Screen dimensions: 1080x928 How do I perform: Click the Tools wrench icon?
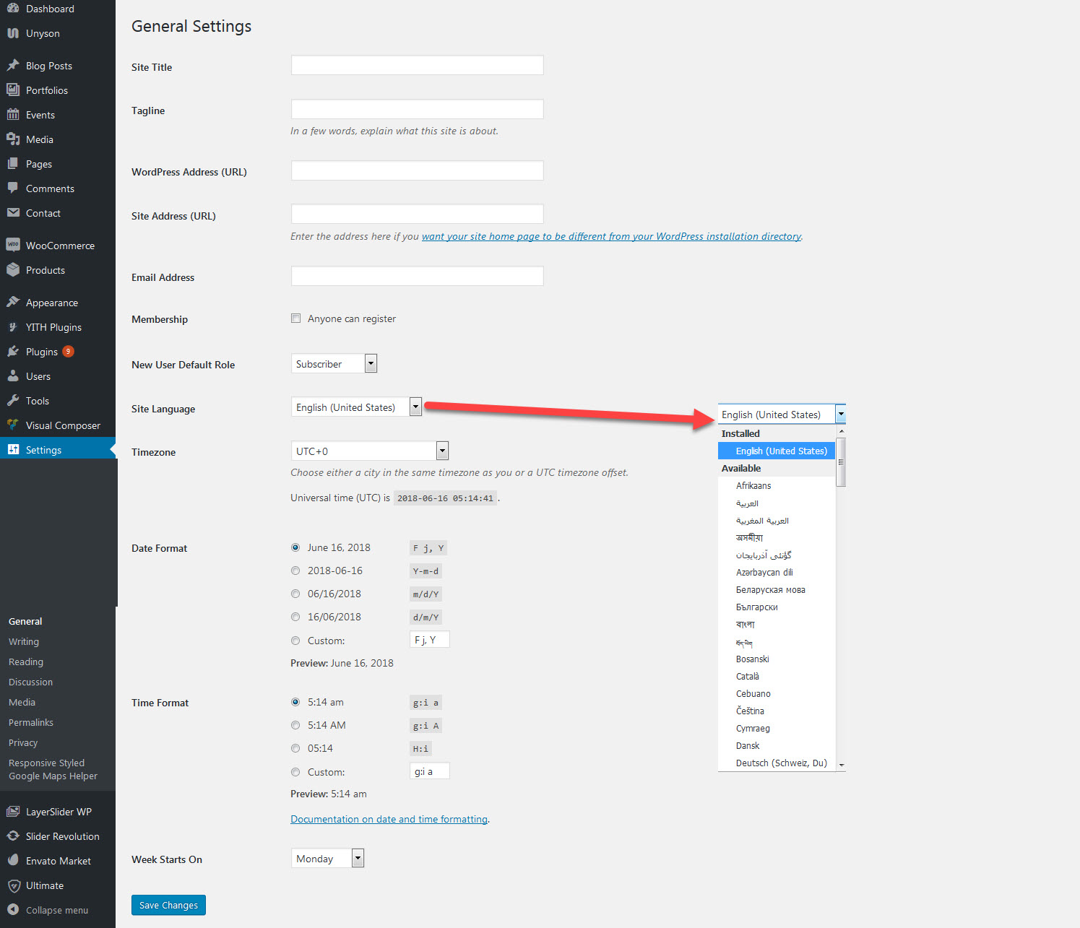pyautogui.click(x=13, y=401)
